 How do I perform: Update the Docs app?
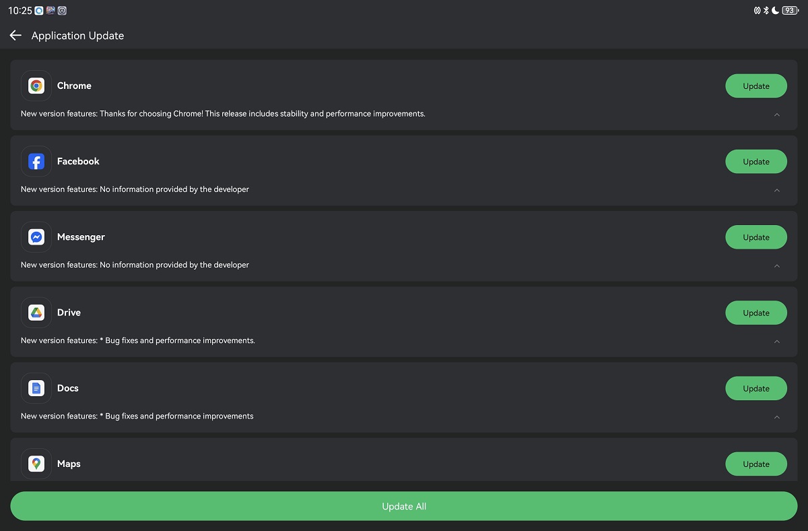click(756, 387)
